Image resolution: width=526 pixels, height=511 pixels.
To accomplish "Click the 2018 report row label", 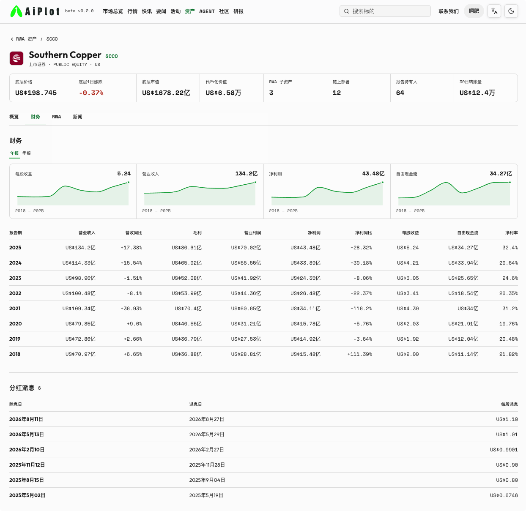I will 15,354.
